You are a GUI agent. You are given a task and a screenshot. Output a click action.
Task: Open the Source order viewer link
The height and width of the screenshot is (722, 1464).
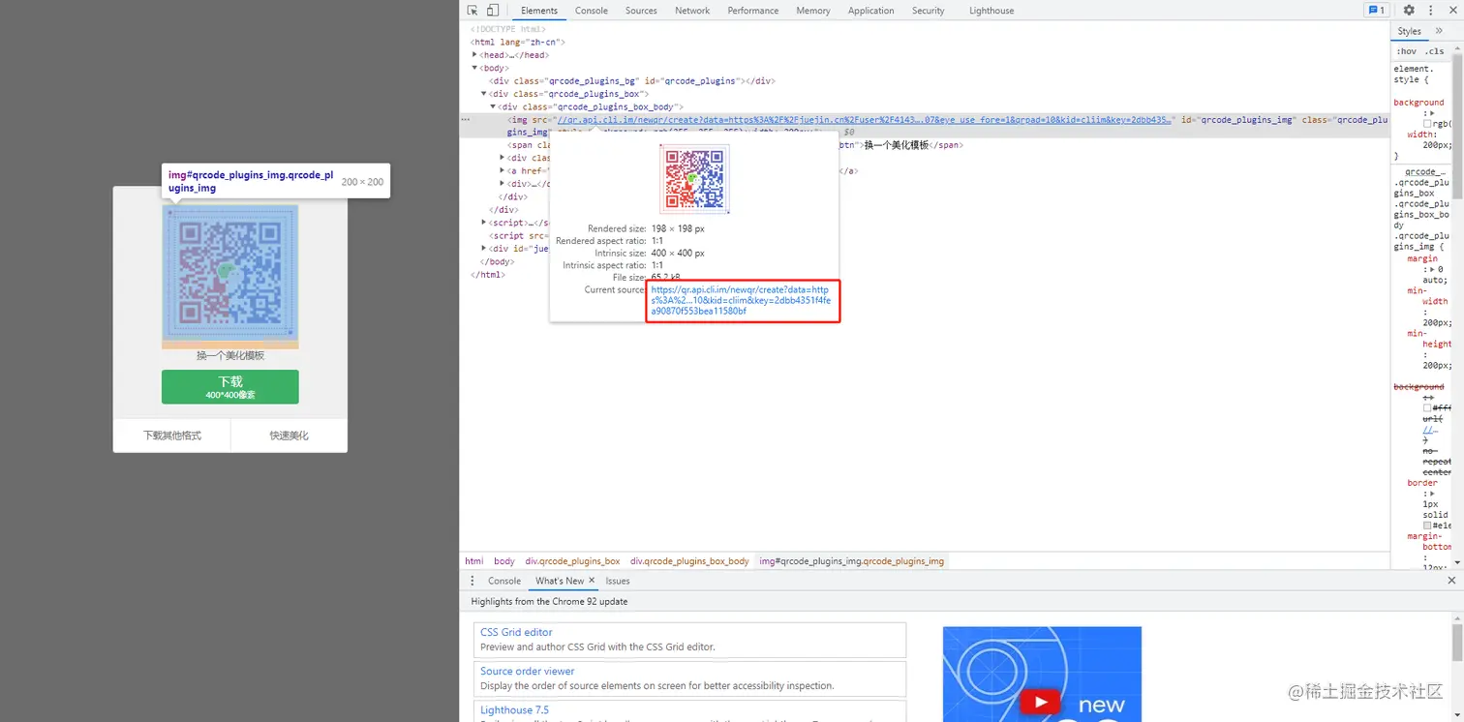tap(528, 671)
